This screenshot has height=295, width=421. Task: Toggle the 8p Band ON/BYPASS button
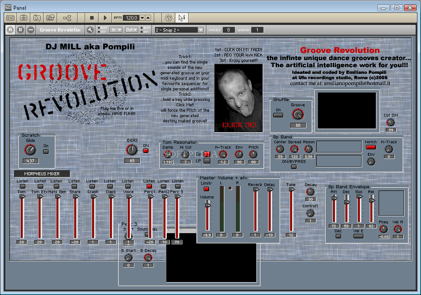294,167
